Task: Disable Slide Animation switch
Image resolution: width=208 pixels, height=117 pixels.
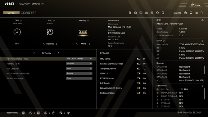Action: tap(139, 93)
